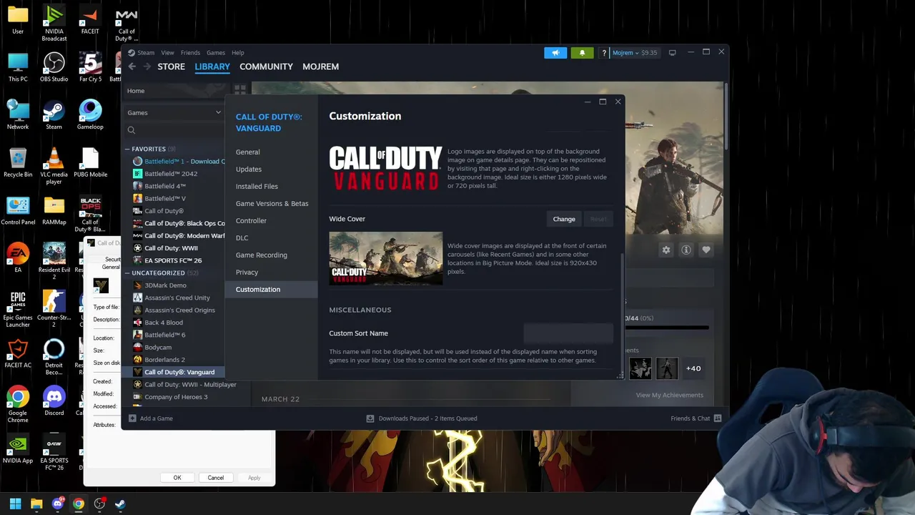Screen dimensions: 915x515
Task: Open the +40 more achievements tile
Action: (693, 368)
